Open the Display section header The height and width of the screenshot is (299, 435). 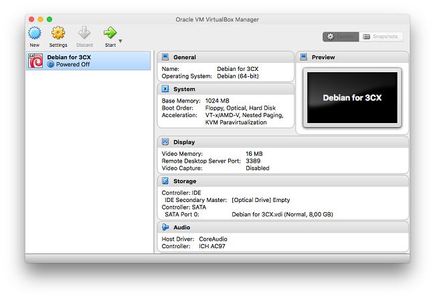283,142
